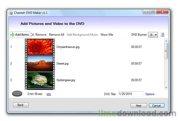
Task: Click the blue question mark help icon
Action: coord(162,35)
